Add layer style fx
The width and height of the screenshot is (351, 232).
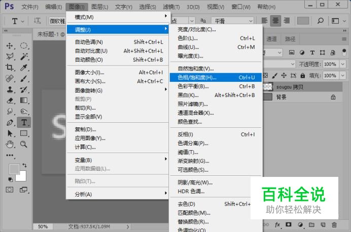(x=277, y=224)
